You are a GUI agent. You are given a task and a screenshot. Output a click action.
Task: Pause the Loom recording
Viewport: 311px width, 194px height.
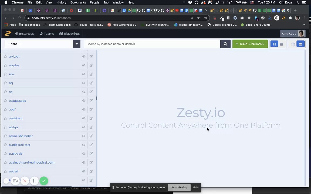34,181
